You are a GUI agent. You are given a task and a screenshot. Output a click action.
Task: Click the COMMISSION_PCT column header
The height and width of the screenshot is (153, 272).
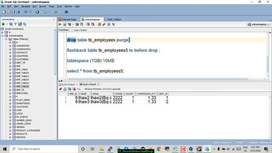point(146,94)
